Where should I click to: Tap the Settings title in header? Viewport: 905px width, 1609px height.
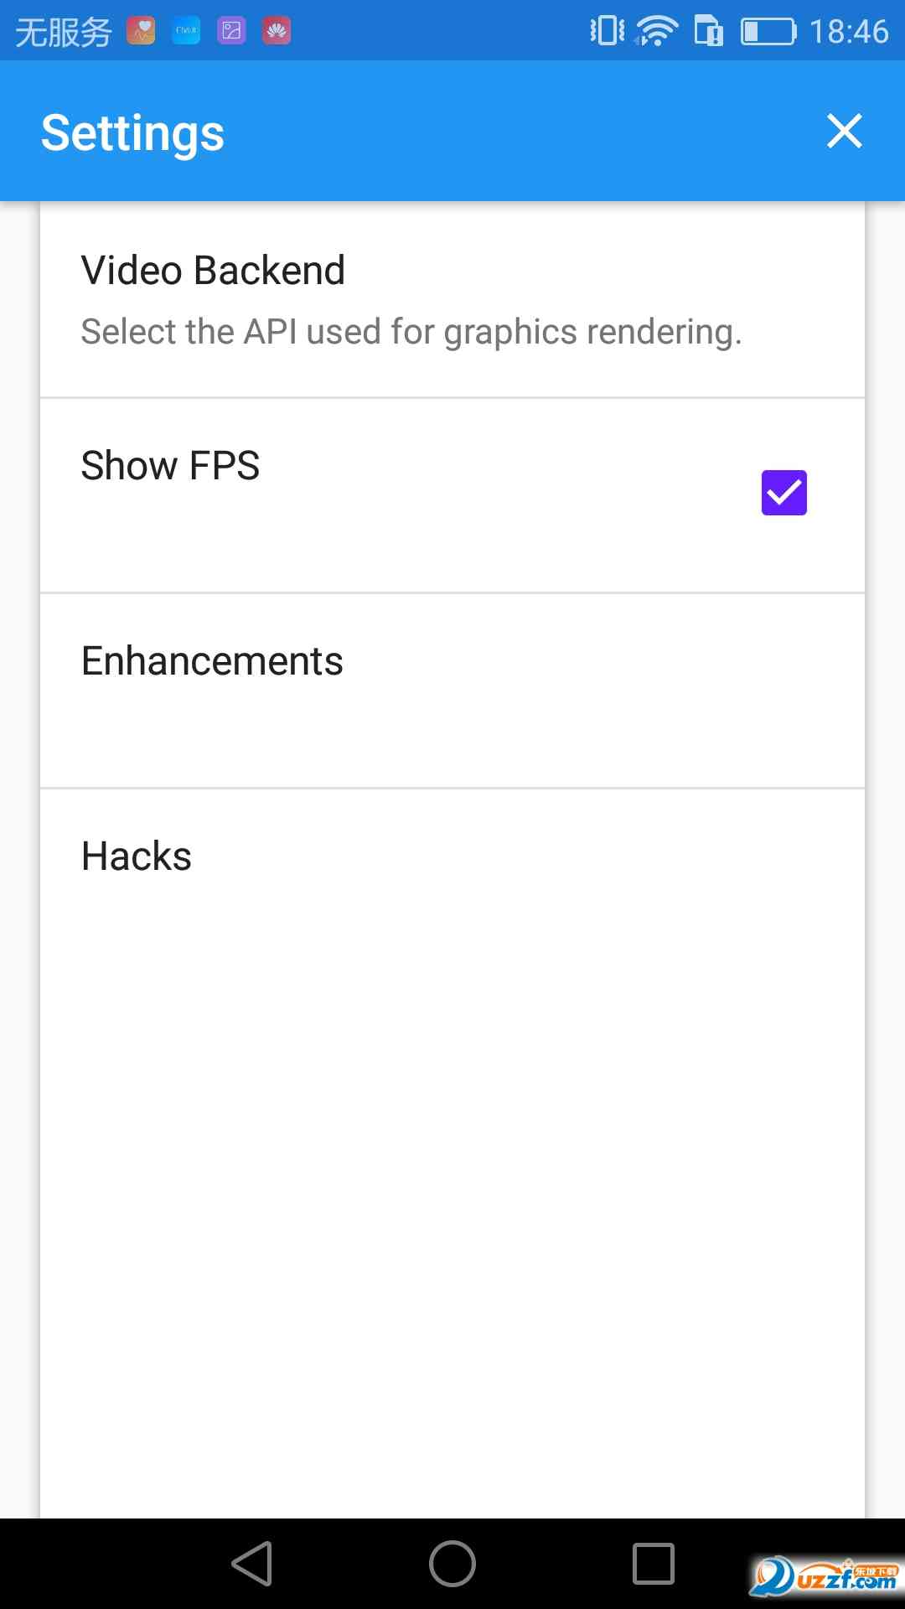(x=132, y=132)
